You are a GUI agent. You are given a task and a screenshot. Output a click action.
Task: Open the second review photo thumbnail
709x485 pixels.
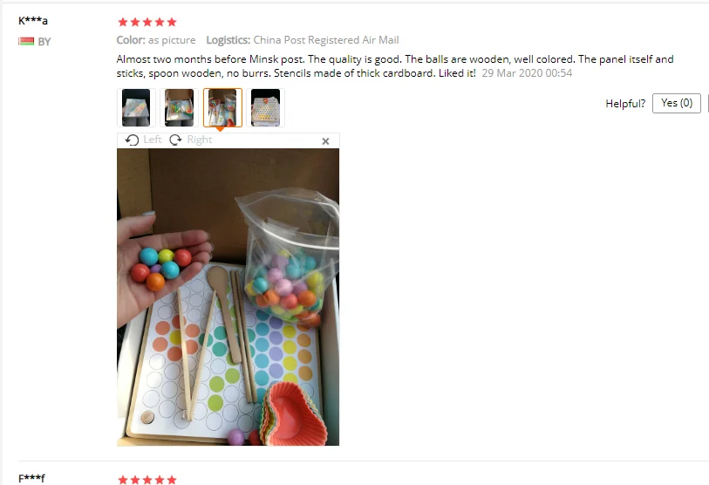(x=179, y=107)
